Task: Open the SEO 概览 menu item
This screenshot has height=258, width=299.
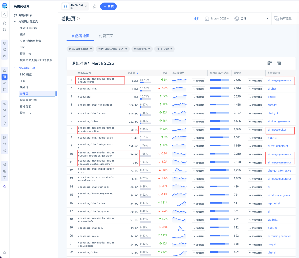Action: [x=26, y=75]
